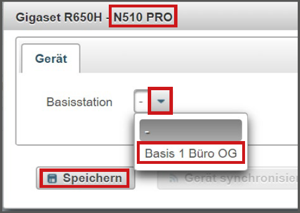Click the greyed-out Gerät synchronisieren button
Image resolution: width=300 pixels, height=213 pixels.
[x=228, y=178]
